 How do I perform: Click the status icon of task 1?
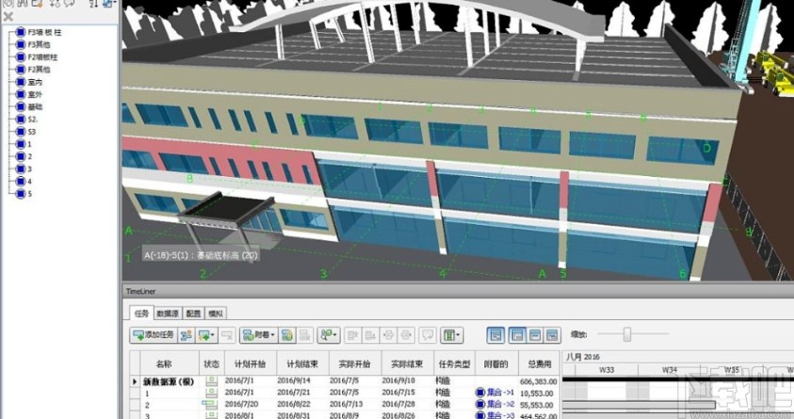pos(211,393)
